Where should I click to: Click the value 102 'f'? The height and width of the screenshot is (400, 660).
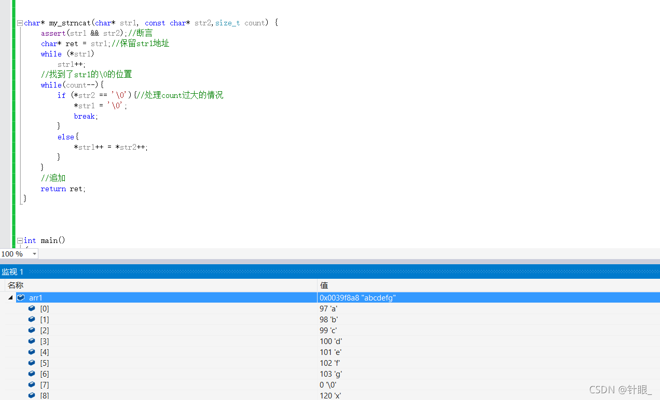(330, 363)
